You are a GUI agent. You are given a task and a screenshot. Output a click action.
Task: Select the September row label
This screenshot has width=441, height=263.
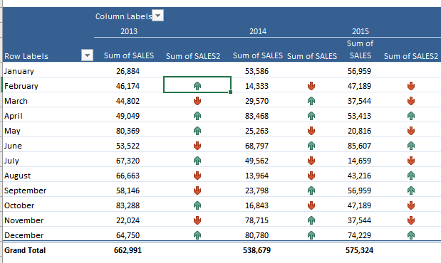pyautogui.click(x=26, y=190)
